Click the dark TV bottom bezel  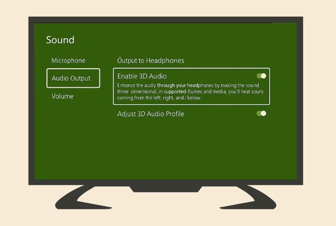[x=166, y=182]
